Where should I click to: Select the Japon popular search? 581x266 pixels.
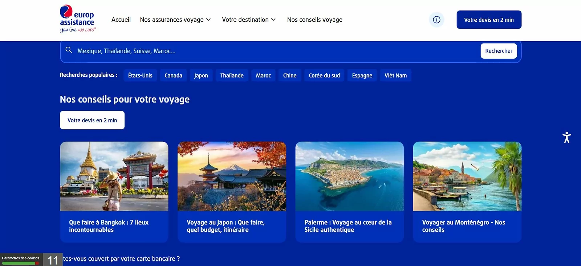coord(201,75)
